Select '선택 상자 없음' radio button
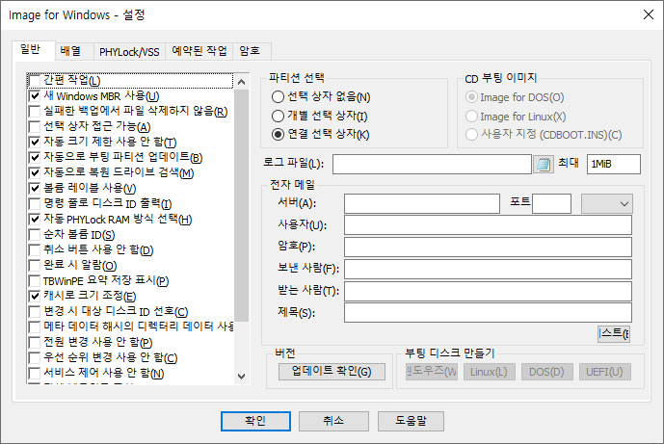664x444 pixels. pyautogui.click(x=279, y=96)
